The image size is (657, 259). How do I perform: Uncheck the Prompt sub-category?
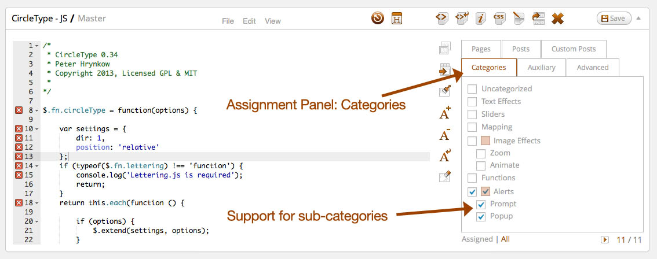click(481, 204)
